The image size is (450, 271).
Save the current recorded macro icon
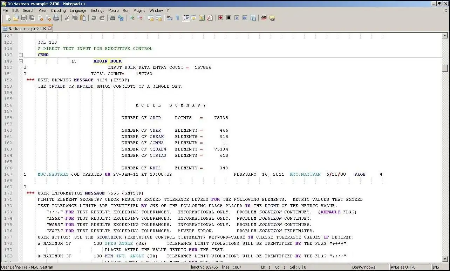253,18
